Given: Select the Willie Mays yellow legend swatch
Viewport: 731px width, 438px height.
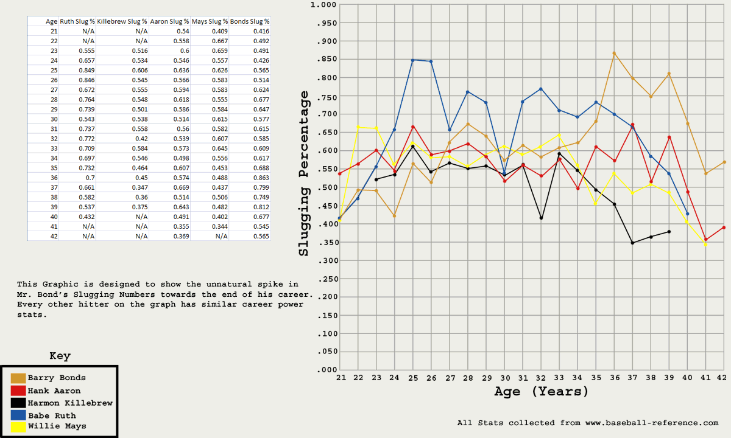Looking at the screenshot, I should pyautogui.click(x=18, y=426).
